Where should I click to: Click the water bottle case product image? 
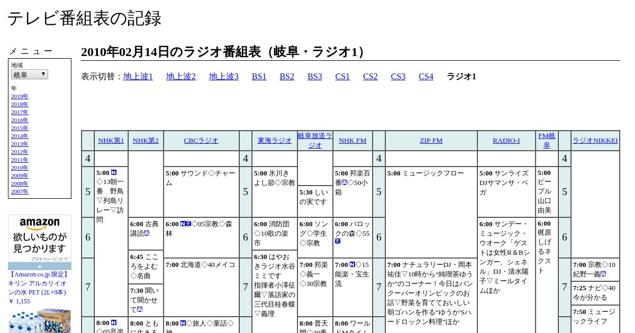[x=40, y=320]
